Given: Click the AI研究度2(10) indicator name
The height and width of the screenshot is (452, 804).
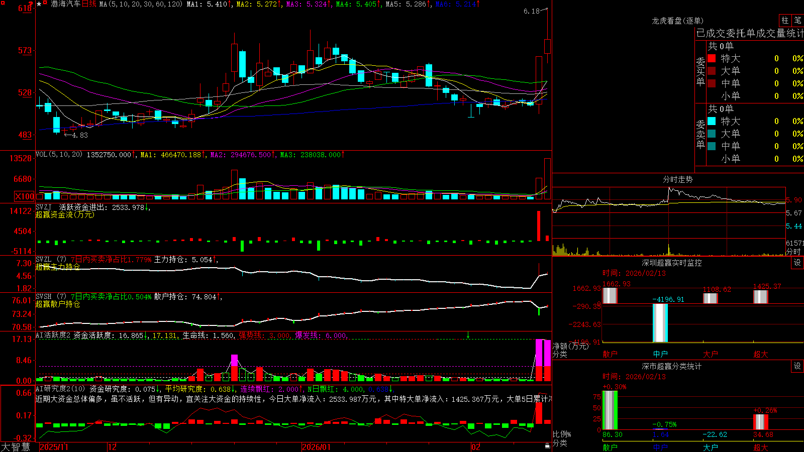Looking at the screenshot, I should tap(60, 389).
